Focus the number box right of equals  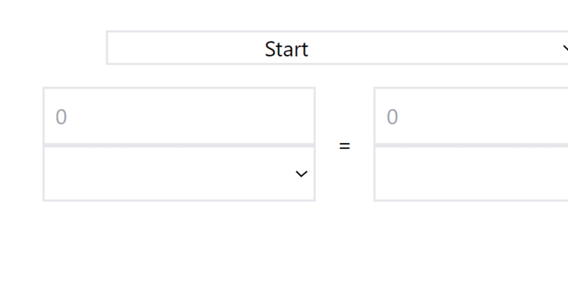tap(470, 117)
